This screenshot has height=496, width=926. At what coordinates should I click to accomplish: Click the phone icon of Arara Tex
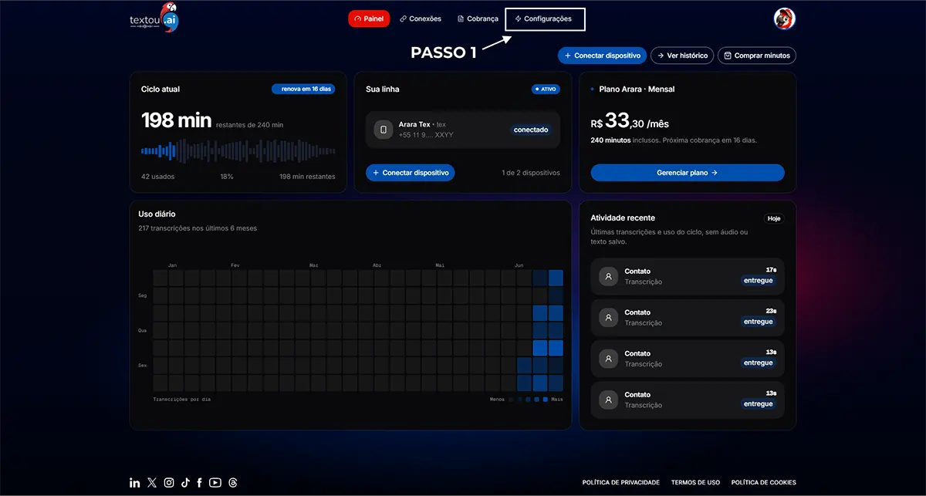(x=384, y=130)
